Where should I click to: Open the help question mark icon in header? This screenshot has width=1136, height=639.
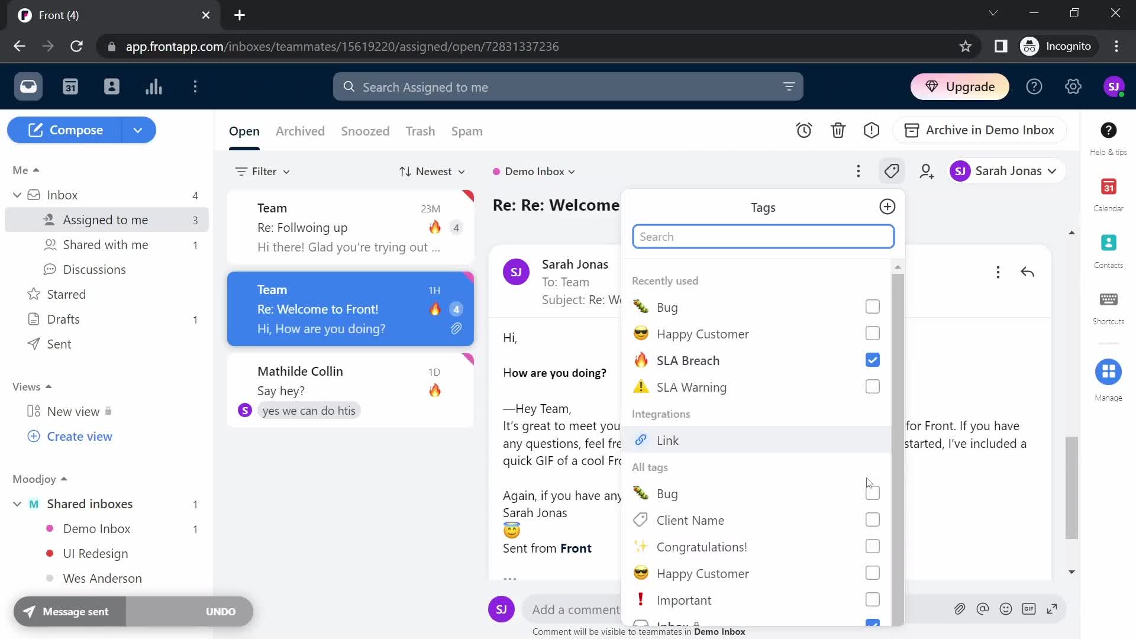click(x=1034, y=87)
